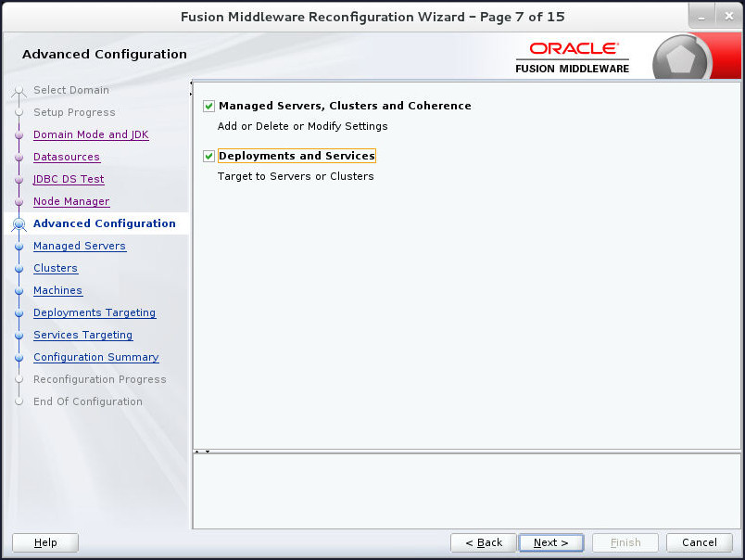Image resolution: width=745 pixels, height=560 pixels.
Task: Collapse navigation pane using splitter arrows
Action: point(191,83)
